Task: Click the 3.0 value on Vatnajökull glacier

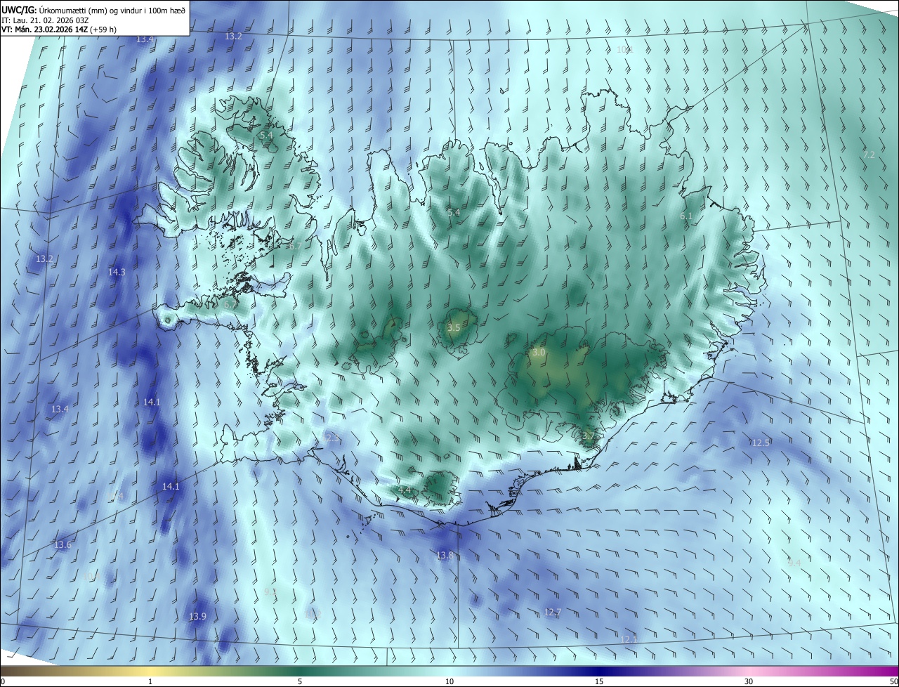Action: (x=539, y=352)
